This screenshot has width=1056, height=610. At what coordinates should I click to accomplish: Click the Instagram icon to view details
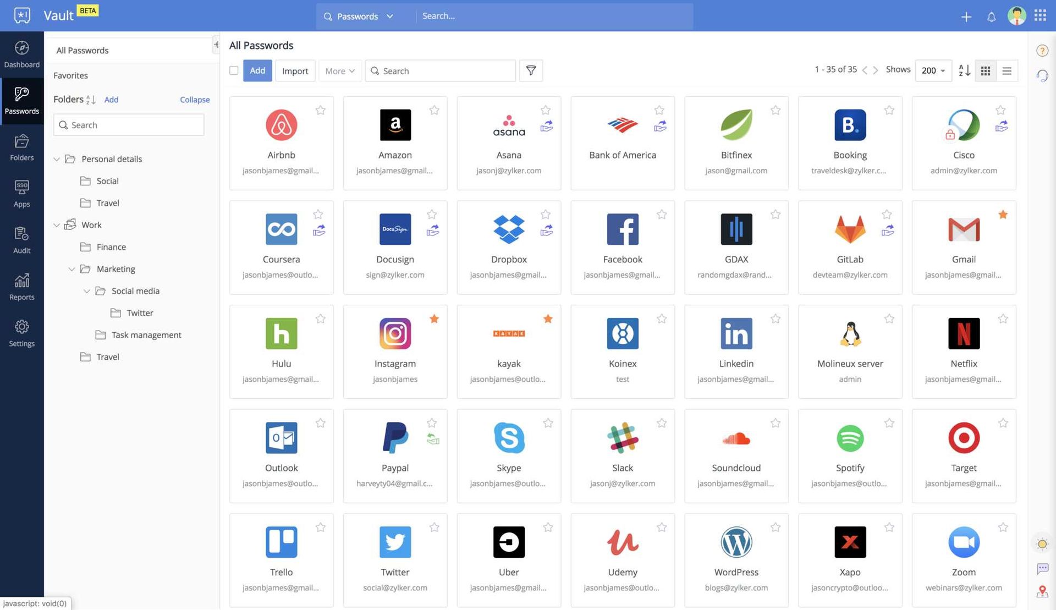click(395, 333)
